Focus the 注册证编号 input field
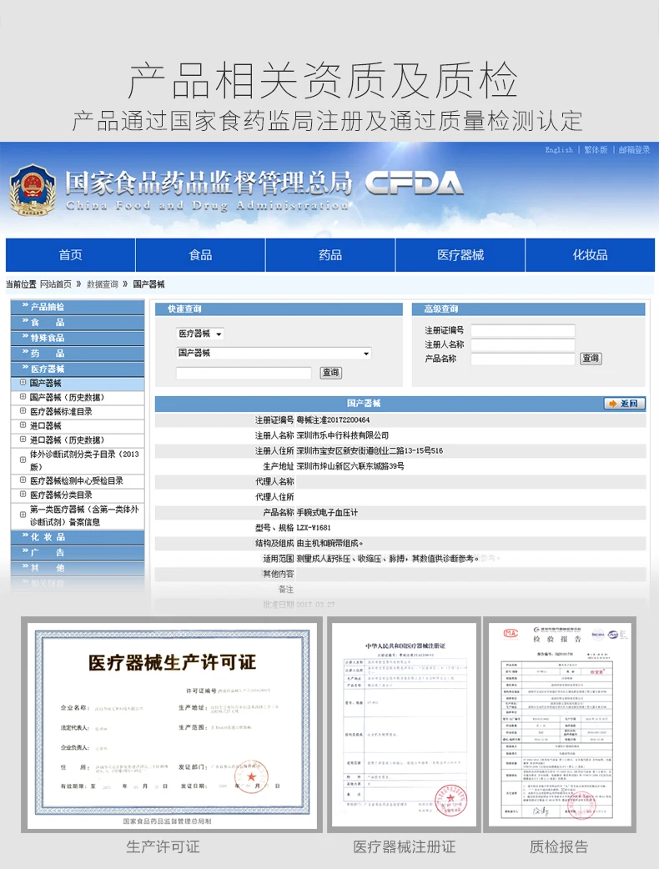Screen dimensions: 659x869 523,331
